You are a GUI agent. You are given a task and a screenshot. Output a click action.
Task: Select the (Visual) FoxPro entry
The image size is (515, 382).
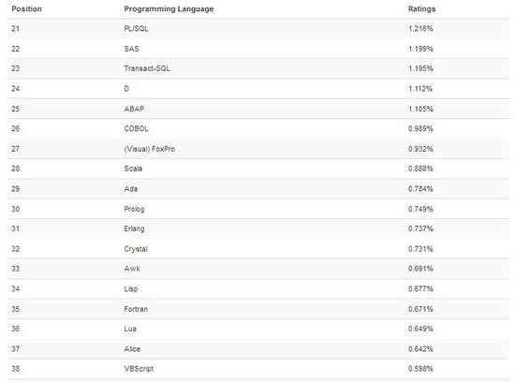click(x=150, y=149)
